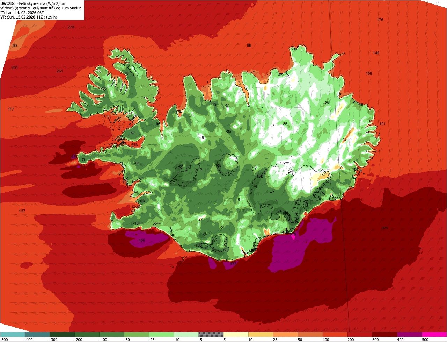This screenshot has width=447, height=342.
Task: Select the magenta swatch above 500
Action: click(434, 334)
